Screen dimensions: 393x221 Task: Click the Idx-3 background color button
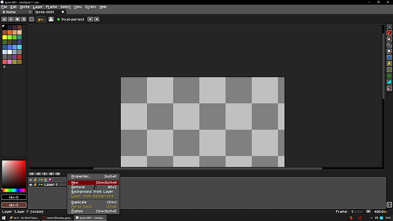pyautogui.click(x=14, y=205)
